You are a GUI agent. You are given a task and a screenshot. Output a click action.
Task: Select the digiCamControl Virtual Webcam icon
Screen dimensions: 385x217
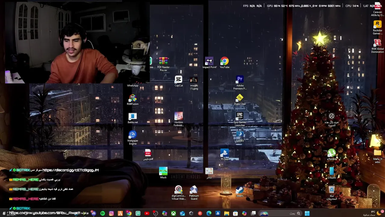coord(179,193)
